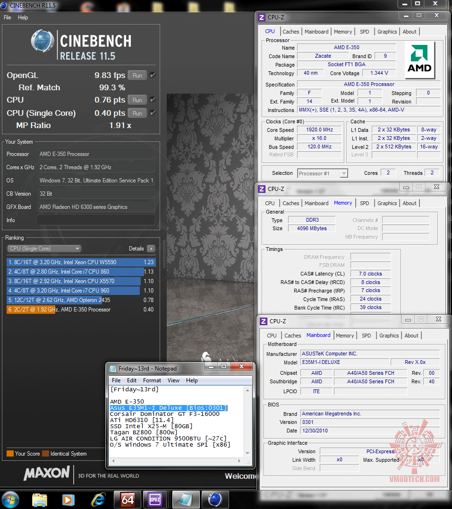Select SPD tab in the Memory CPU-Z window

click(x=365, y=203)
